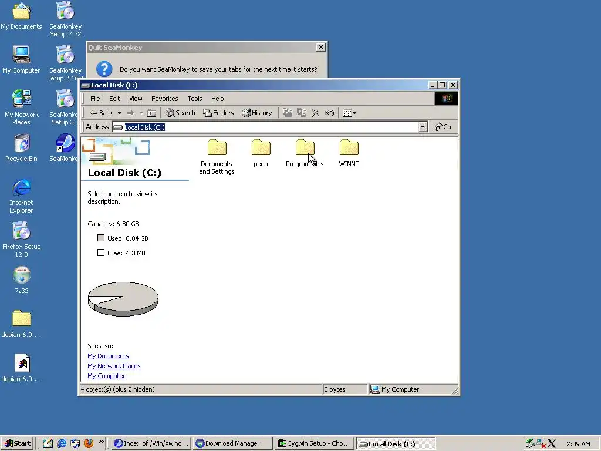601x451 pixels.
Task: Open the Views button menu
Action: [349, 113]
